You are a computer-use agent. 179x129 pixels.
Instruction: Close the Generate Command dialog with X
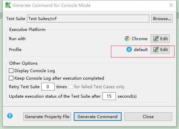[171, 5]
